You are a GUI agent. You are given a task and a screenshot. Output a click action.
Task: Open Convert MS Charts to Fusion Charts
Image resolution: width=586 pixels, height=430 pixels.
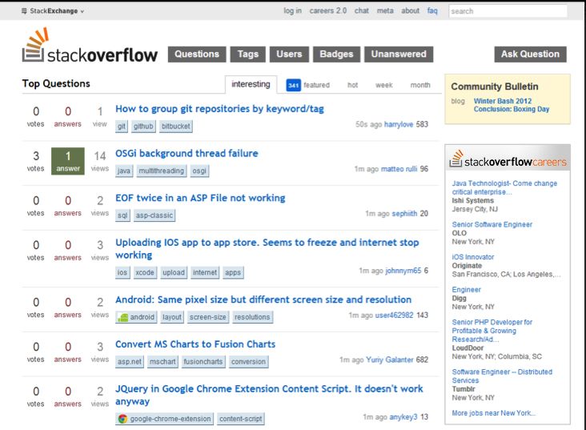coord(195,344)
